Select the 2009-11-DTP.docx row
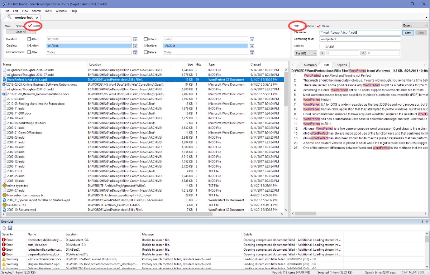The width and height of the screenshot is (430, 275). (x=143, y=113)
